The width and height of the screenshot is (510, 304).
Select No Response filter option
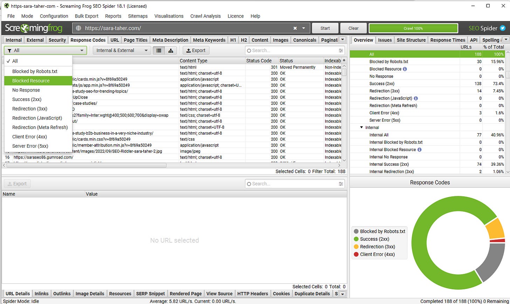coord(38,90)
